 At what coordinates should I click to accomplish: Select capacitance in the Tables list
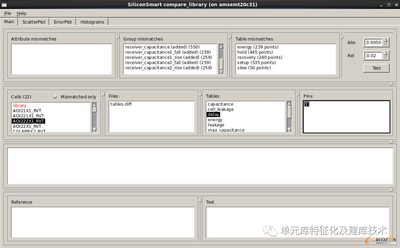tap(220, 104)
